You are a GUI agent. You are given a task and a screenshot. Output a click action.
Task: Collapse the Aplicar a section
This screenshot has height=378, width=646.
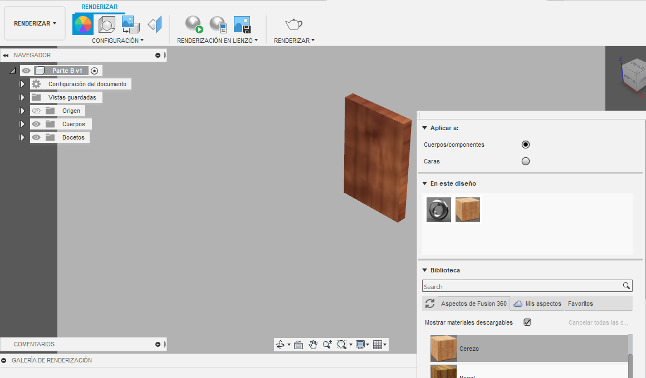tap(425, 128)
